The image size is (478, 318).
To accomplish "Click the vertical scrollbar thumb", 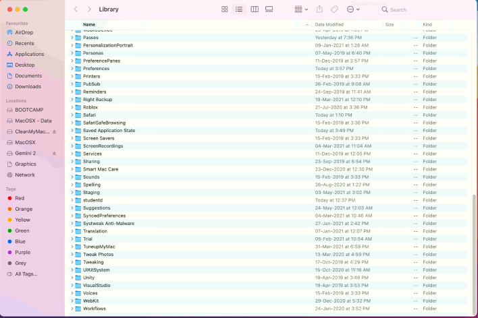I will (474, 254).
